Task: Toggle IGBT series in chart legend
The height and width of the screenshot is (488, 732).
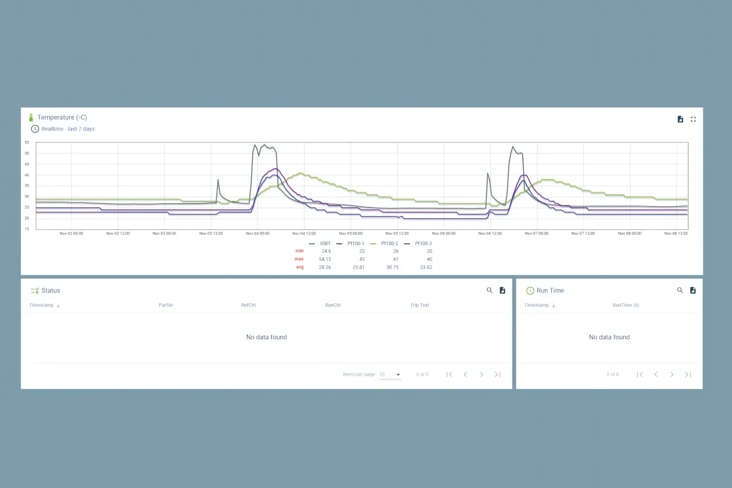Action: [x=325, y=244]
